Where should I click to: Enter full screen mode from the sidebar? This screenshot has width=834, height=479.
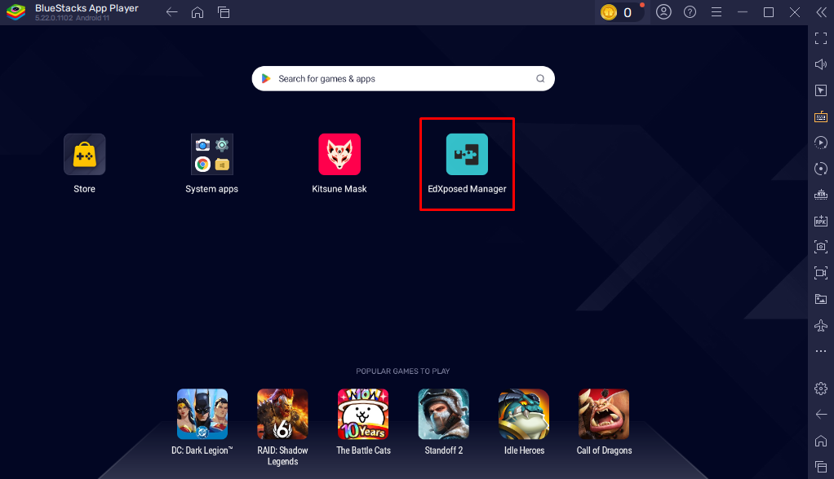(x=821, y=38)
